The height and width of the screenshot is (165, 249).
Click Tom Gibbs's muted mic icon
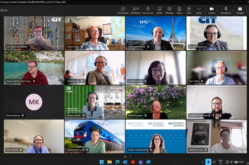[x=202, y=81]
